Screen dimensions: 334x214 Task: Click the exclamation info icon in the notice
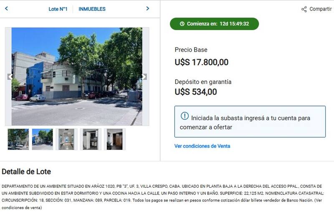(185, 116)
